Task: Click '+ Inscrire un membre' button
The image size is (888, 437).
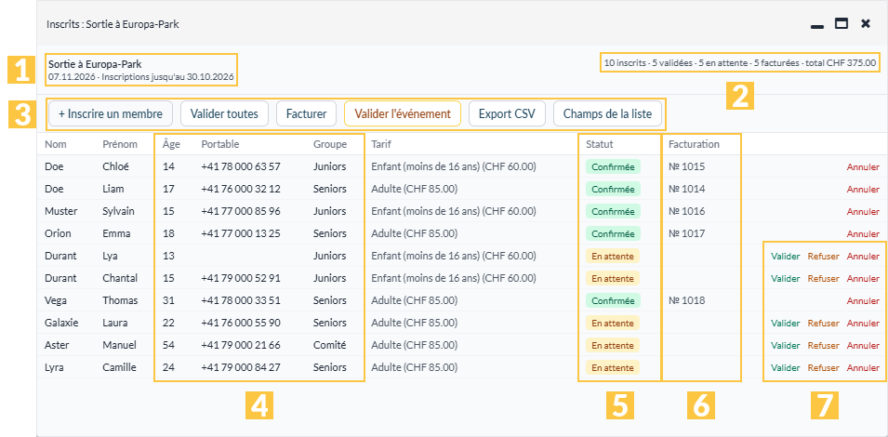Action: pyautogui.click(x=111, y=113)
